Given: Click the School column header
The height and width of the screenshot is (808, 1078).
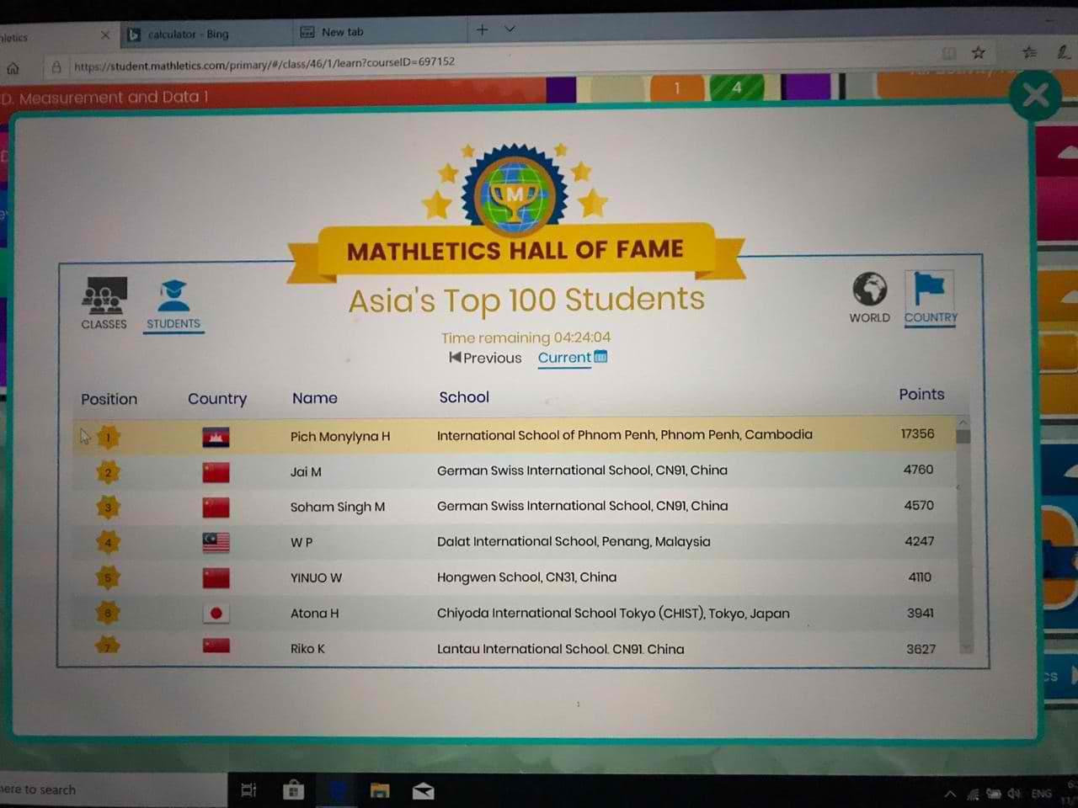Looking at the screenshot, I should point(464,397).
